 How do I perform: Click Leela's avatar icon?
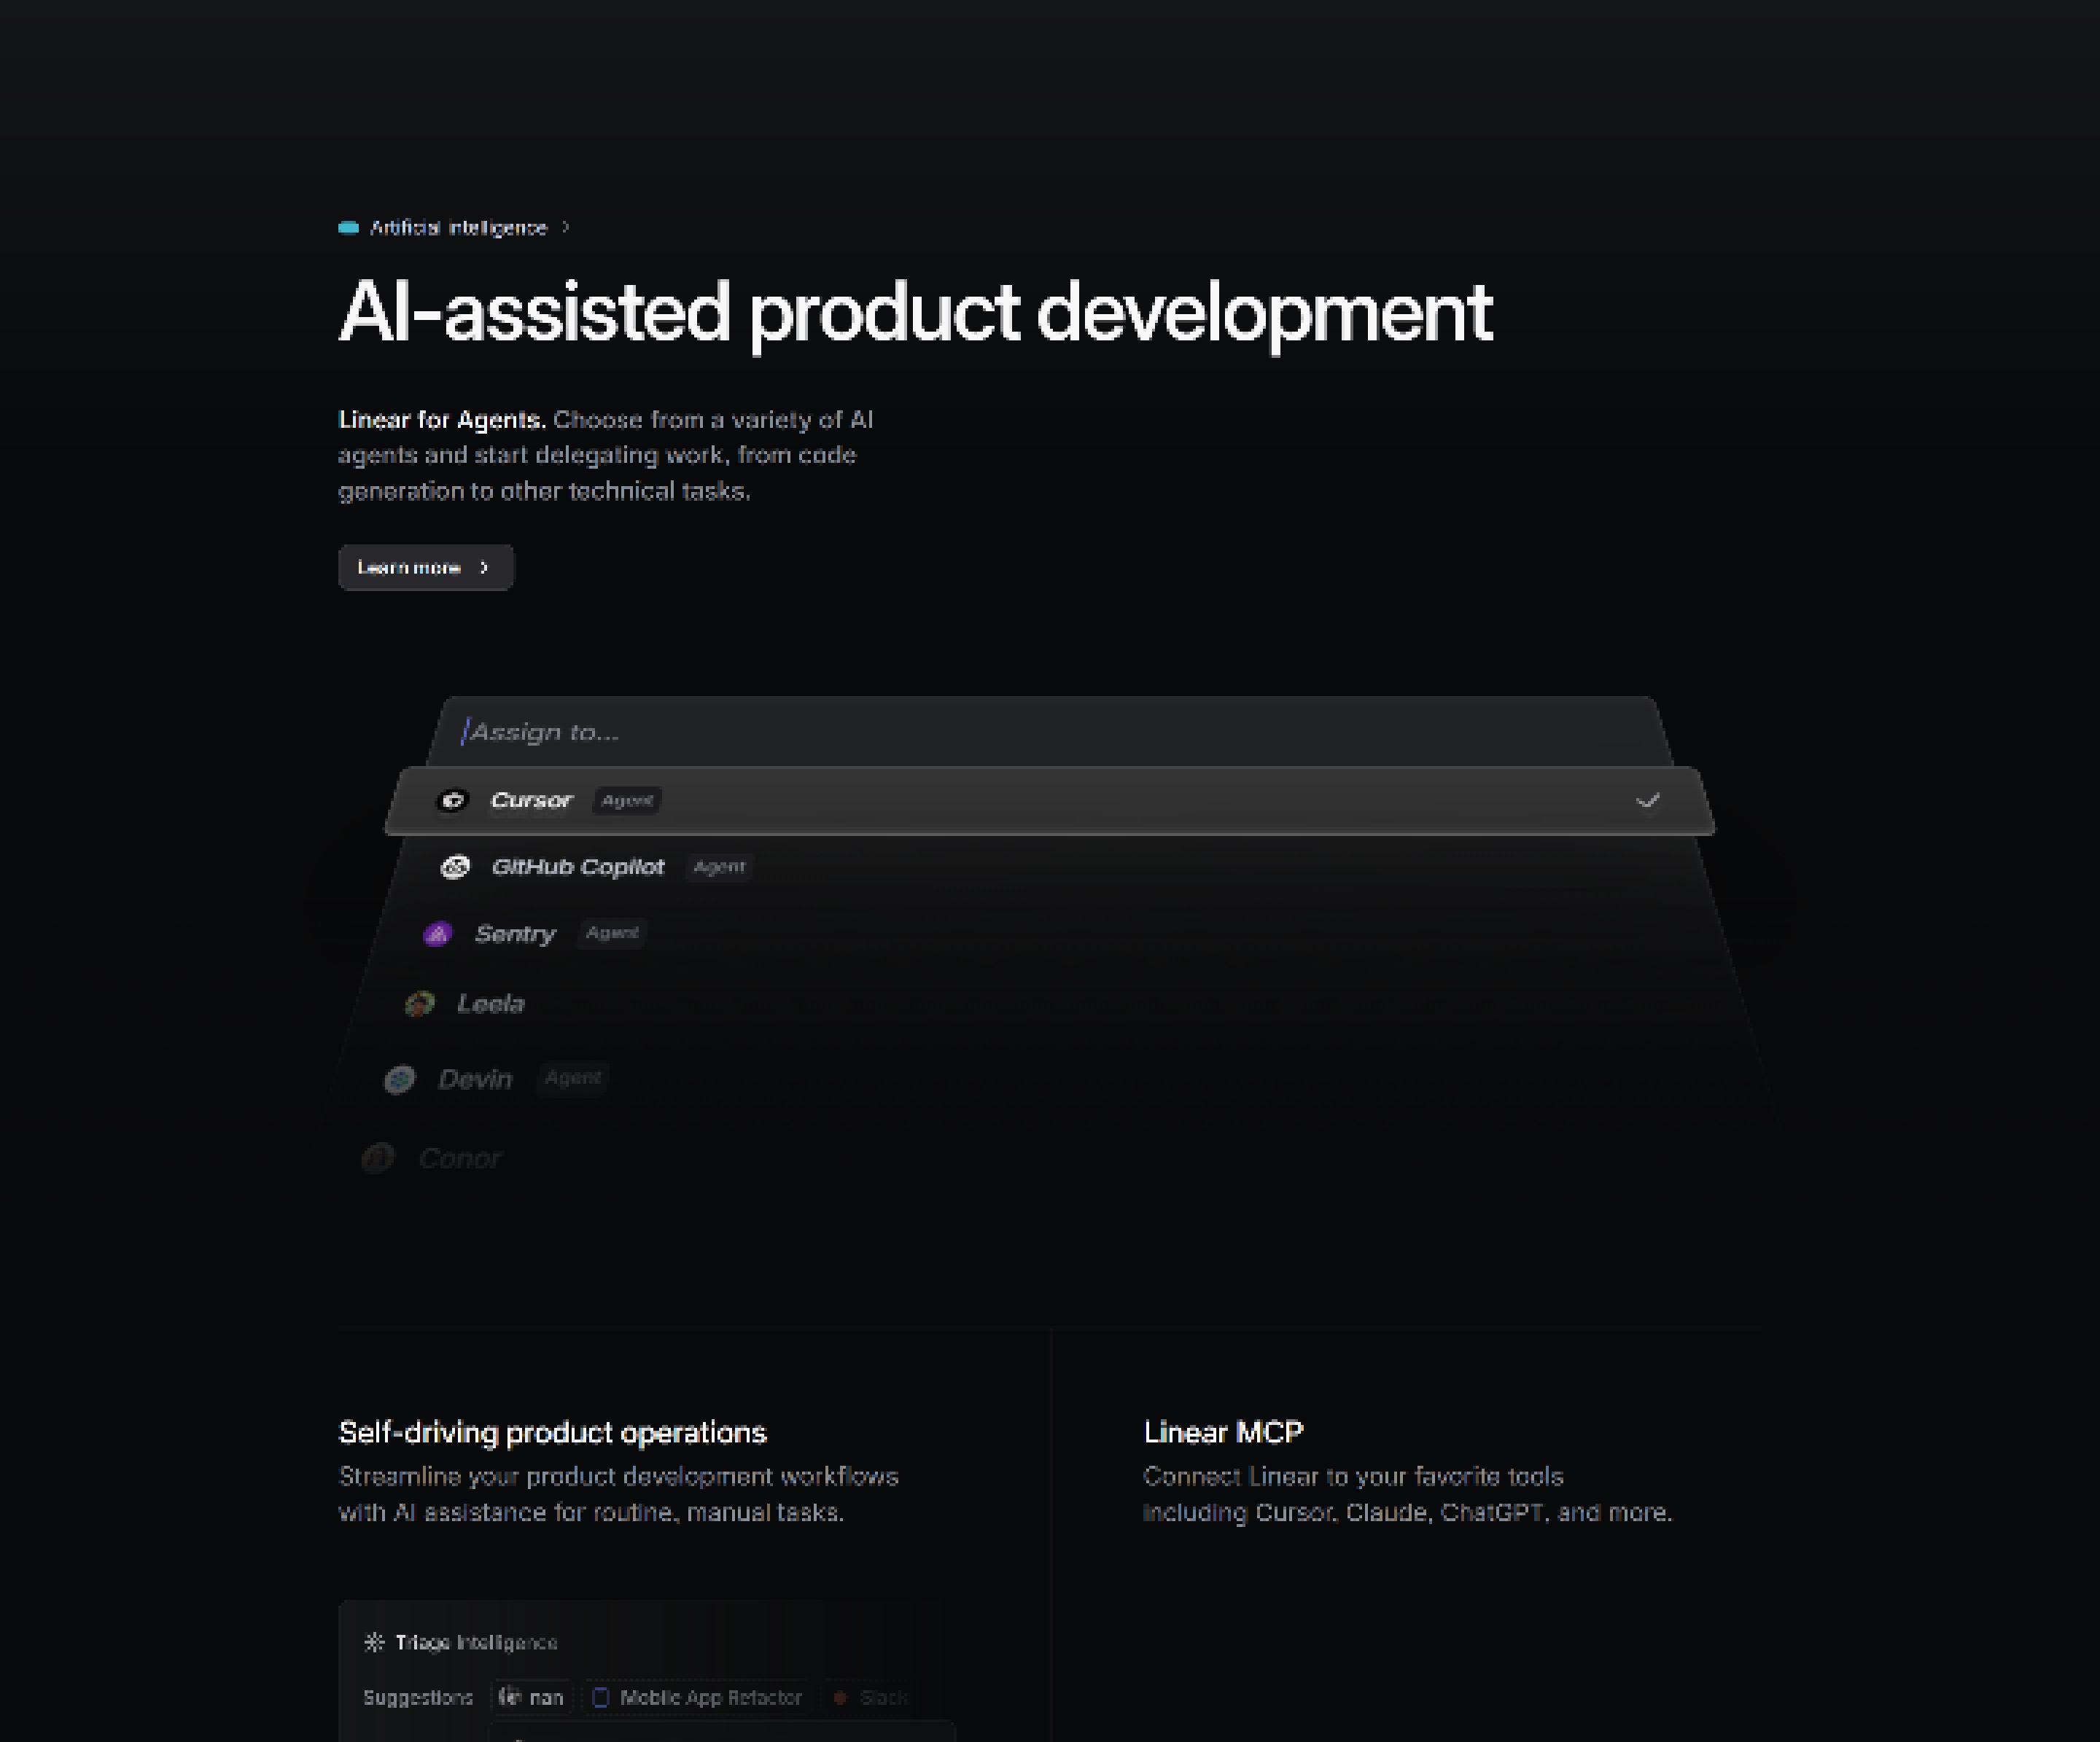tap(420, 1004)
